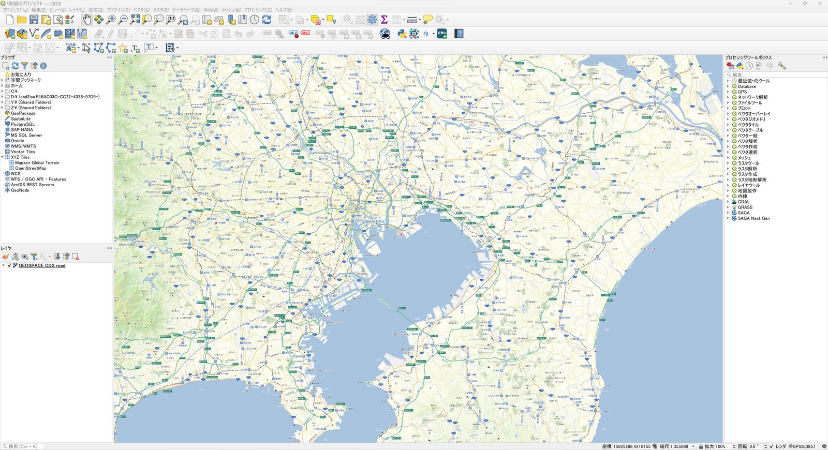Save the project using the floppy disk icon
Screen dimensions: 828x450
click(x=34, y=20)
